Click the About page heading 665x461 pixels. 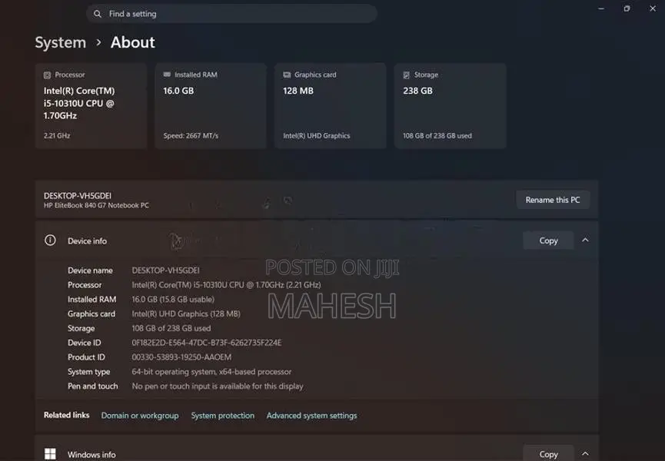[133, 42]
